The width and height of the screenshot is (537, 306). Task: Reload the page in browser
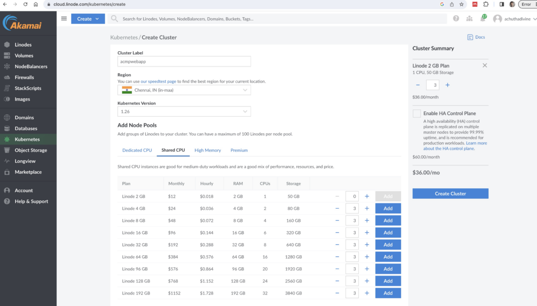click(x=25, y=4)
